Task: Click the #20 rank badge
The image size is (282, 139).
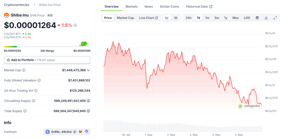Action: [x=50, y=15]
